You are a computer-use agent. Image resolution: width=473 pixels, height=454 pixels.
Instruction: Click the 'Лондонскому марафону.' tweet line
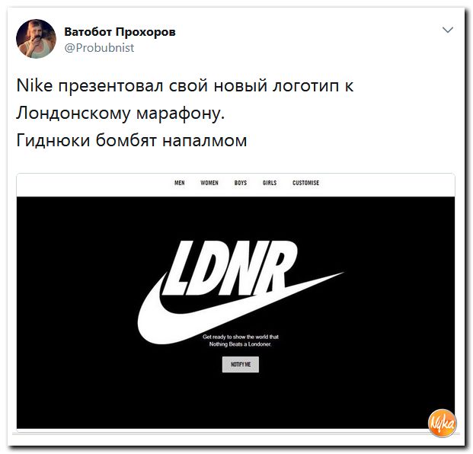tap(120, 113)
